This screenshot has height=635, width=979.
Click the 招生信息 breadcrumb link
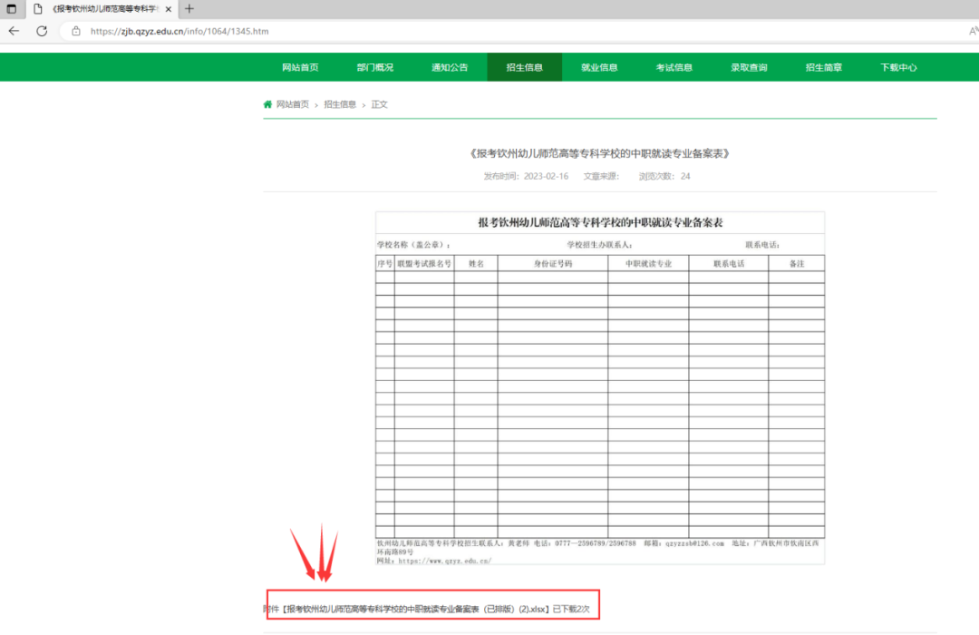pos(340,104)
